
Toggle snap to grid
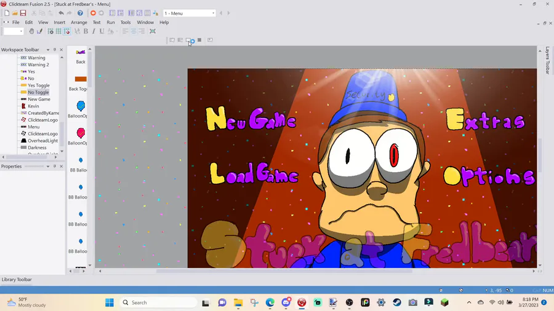click(x=66, y=31)
